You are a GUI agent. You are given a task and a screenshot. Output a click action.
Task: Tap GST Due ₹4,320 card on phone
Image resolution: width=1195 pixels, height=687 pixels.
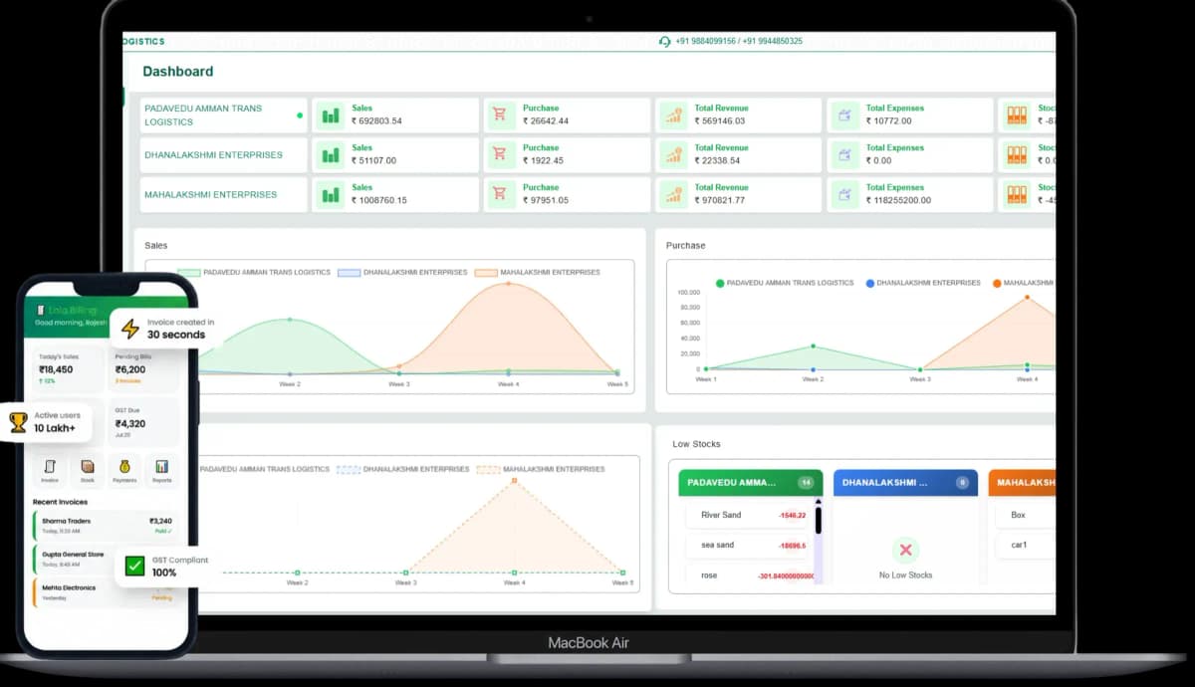(144, 422)
